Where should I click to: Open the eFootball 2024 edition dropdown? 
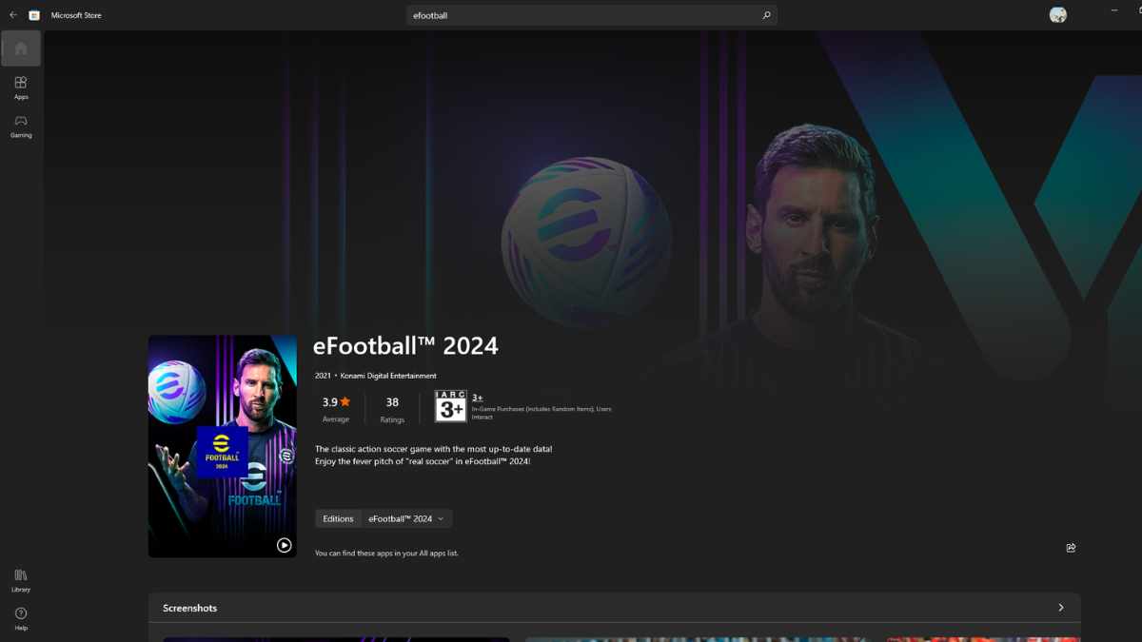click(x=406, y=518)
